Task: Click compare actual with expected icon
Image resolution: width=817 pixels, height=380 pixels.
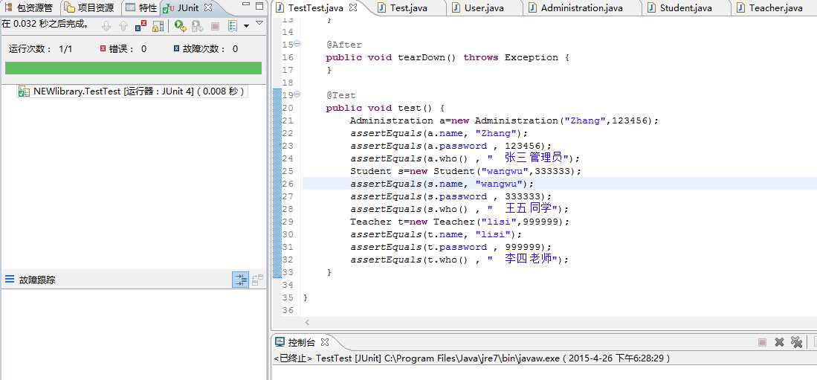Action: (257, 280)
